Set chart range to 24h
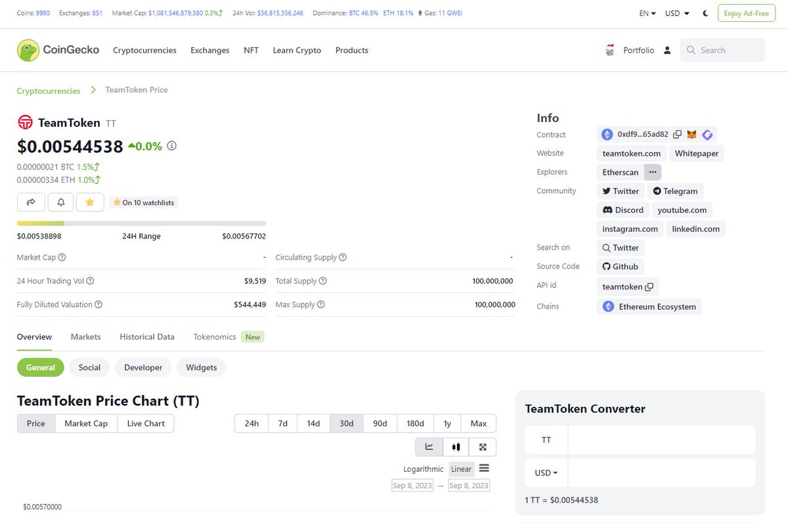788x523 pixels. tap(252, 424)
